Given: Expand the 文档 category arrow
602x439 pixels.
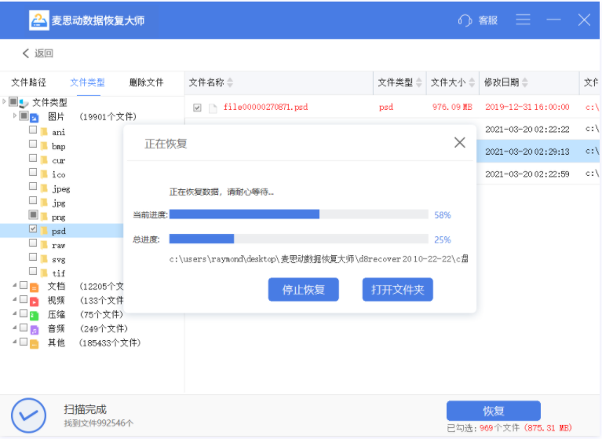Looking at the screenshot, I should coord(15,286).
